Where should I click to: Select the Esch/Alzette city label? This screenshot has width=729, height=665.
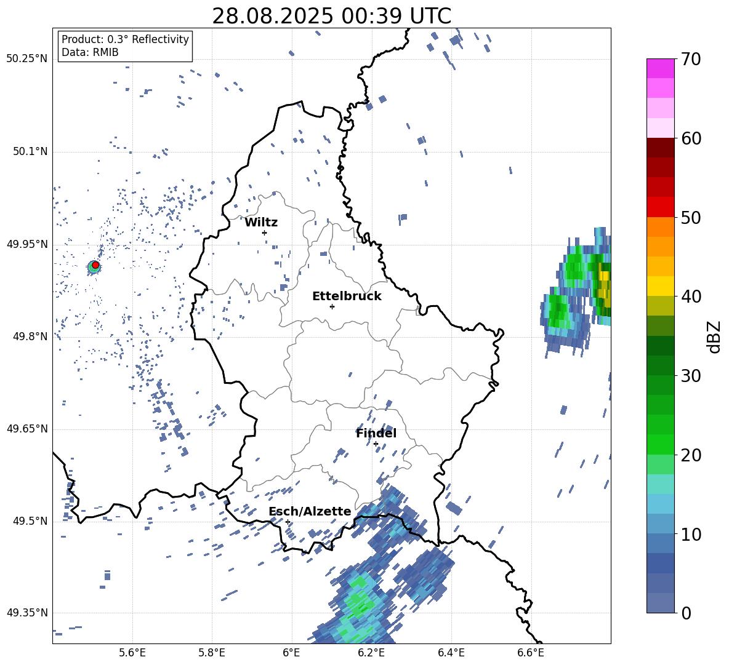coord(310,511)
